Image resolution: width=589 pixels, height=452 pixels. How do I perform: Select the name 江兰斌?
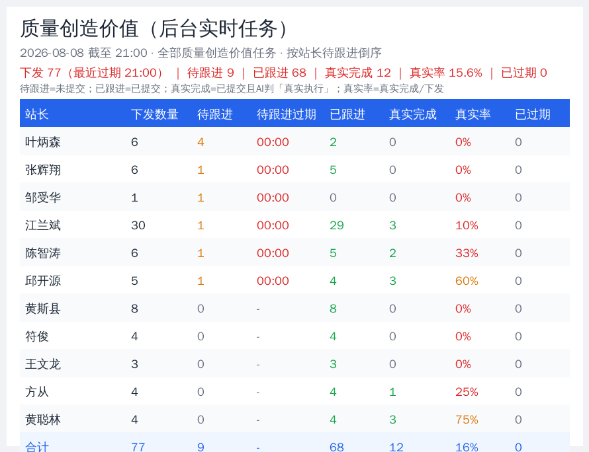(x=43, y=225)
